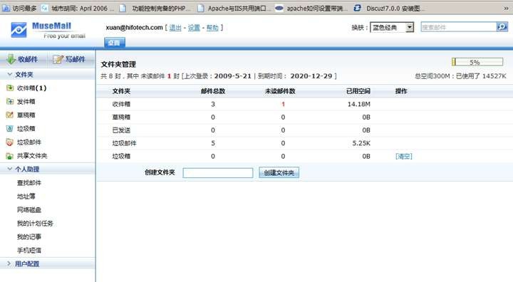The height and width of the screenshot is (282, 513).
Task: Click the 14.18M used space value
Action: click(359, 104)
